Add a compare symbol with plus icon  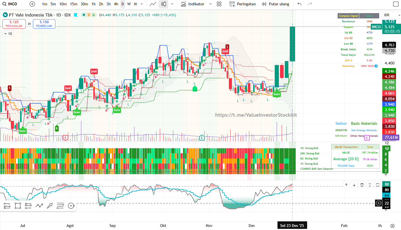[x=32, y=4]
